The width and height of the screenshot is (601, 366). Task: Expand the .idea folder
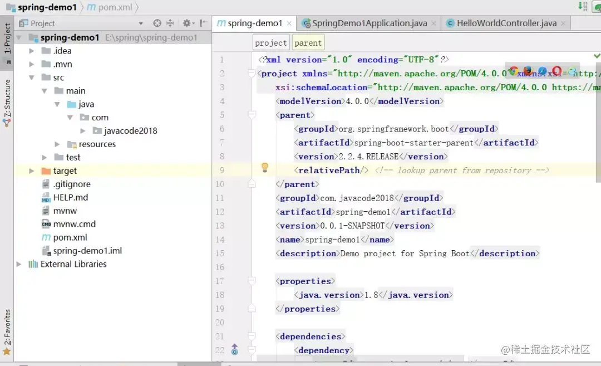[x=32, y=51]
